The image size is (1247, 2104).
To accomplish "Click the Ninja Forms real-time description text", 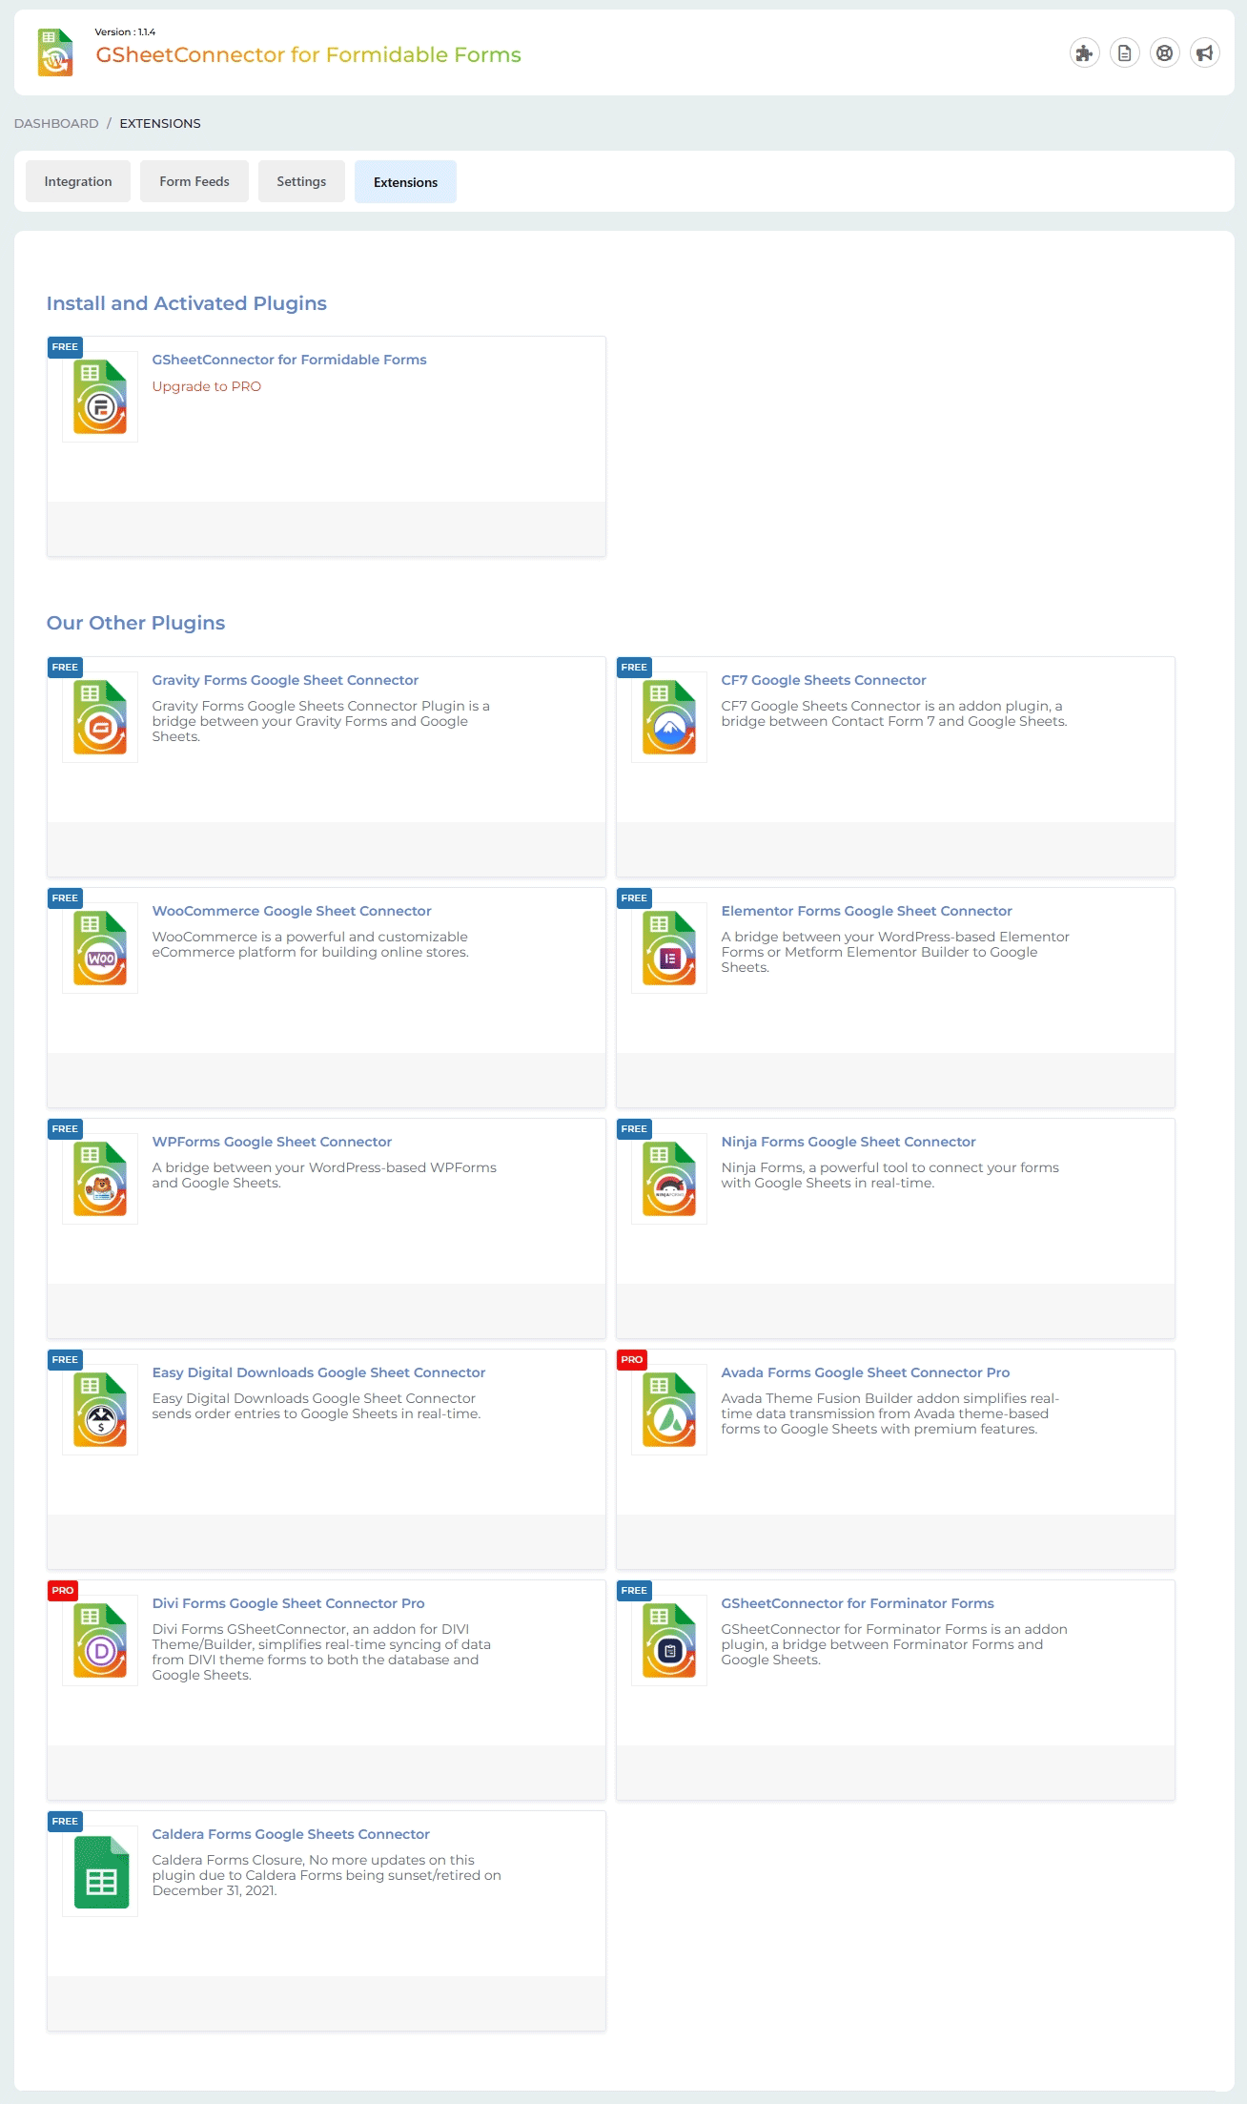I will coord(890,1175).
